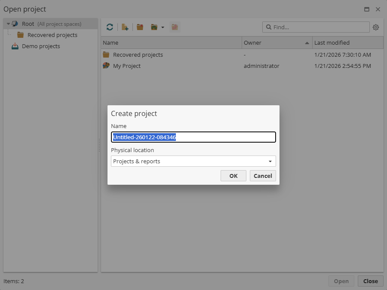Open the dropdown arrow next to the folder icon

[161, 27]
